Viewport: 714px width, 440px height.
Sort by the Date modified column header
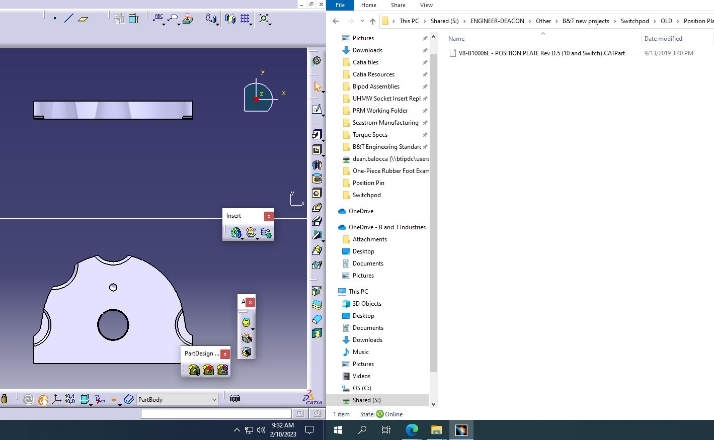pos(663,39)
